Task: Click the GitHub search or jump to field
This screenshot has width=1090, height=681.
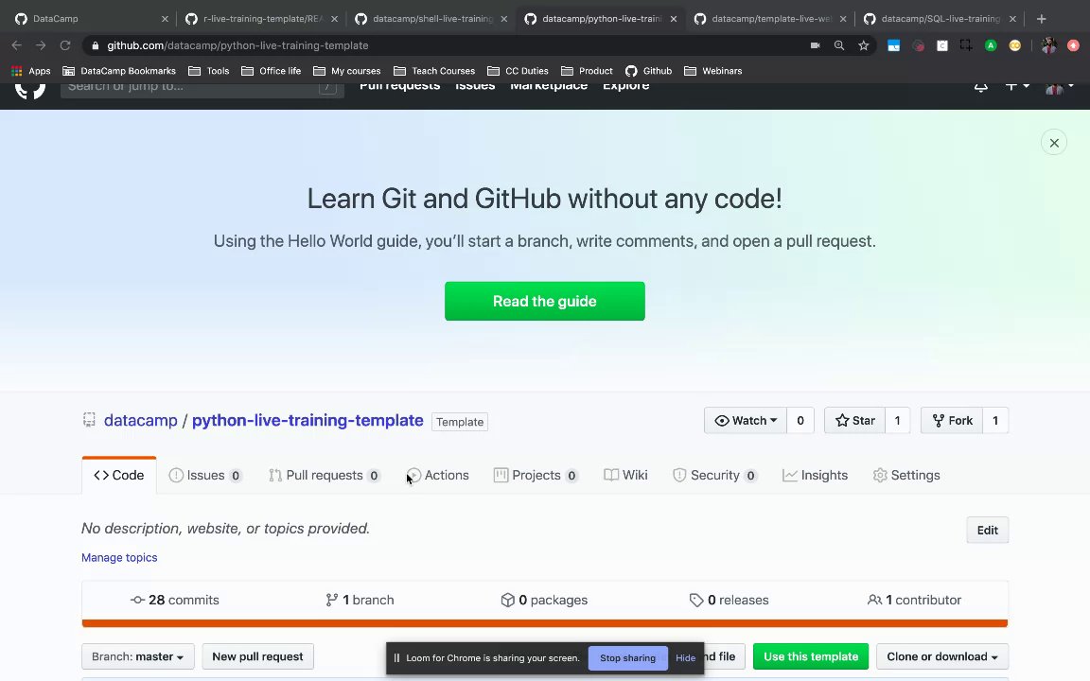Action: click(x=202, y=90)
